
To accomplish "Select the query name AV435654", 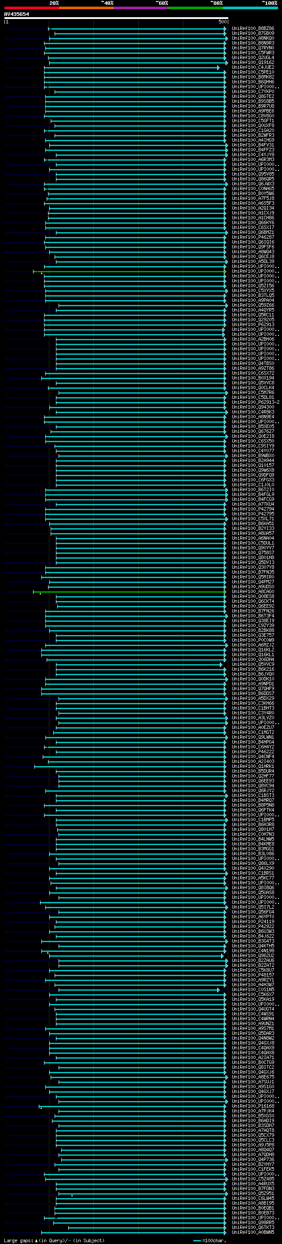I will (16, 15).
